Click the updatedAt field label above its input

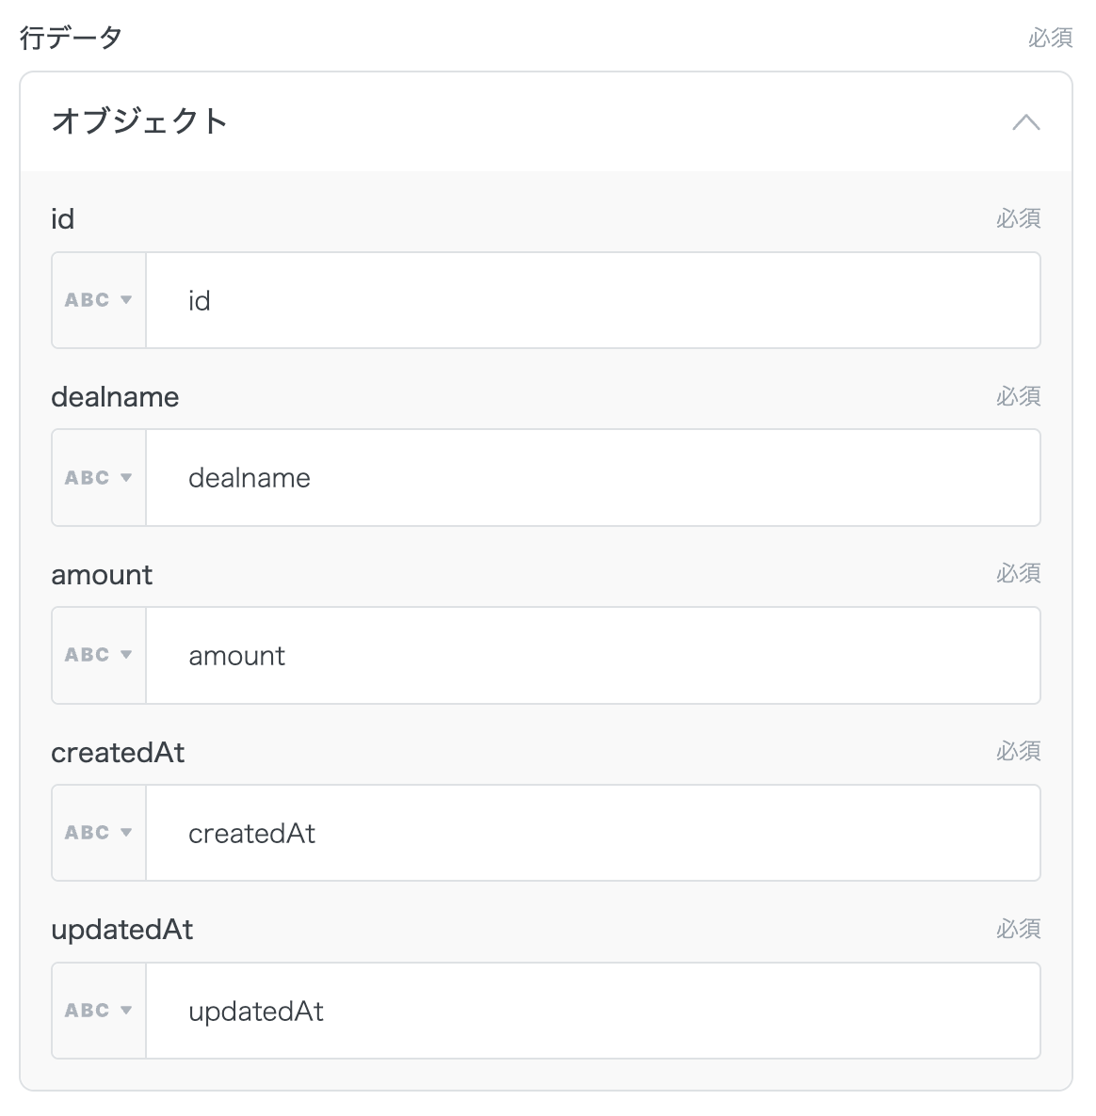point(122,930)
